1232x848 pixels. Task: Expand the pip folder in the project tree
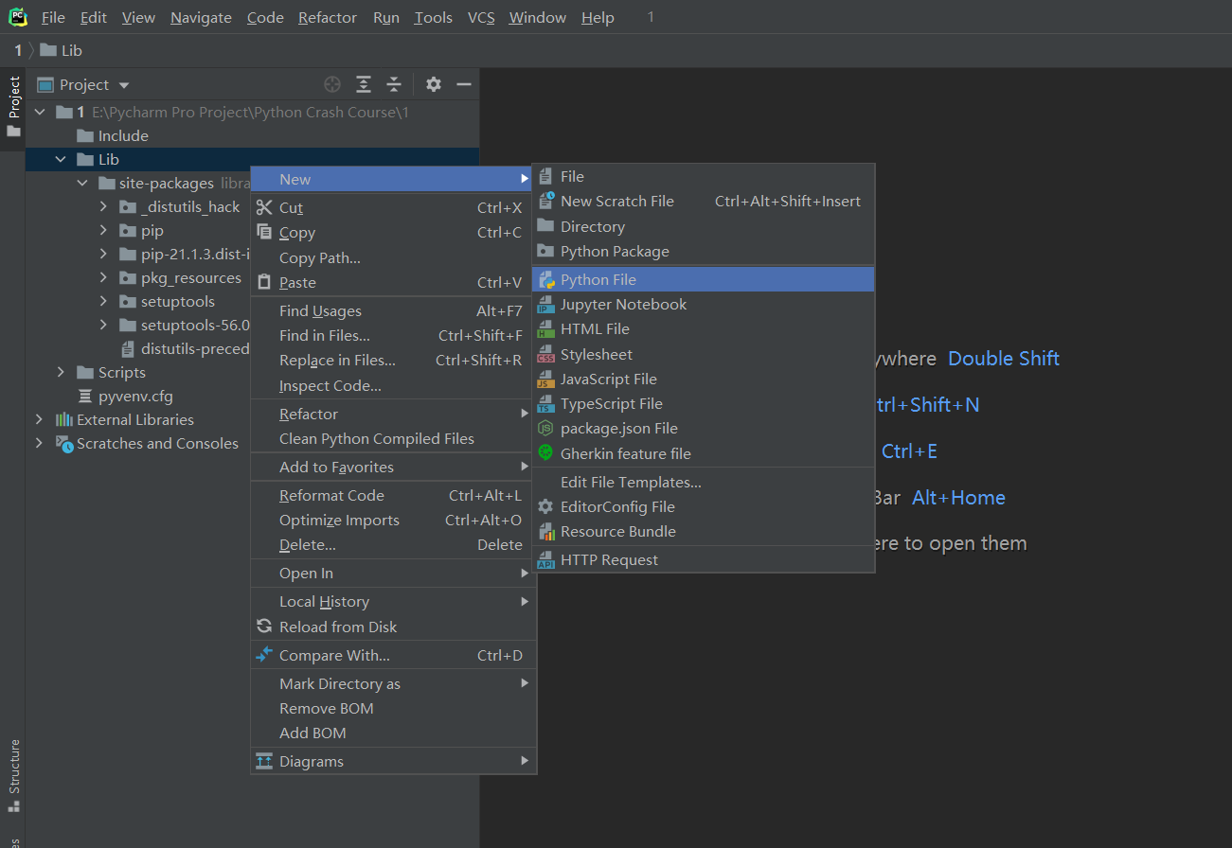[x=104, y=230]
